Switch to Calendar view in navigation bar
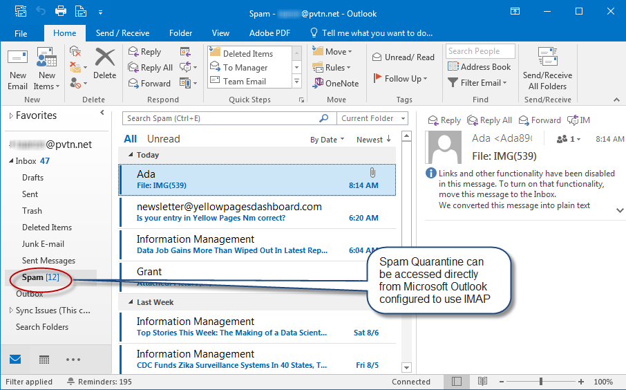626x390 pixels. [x=44, y=360]
